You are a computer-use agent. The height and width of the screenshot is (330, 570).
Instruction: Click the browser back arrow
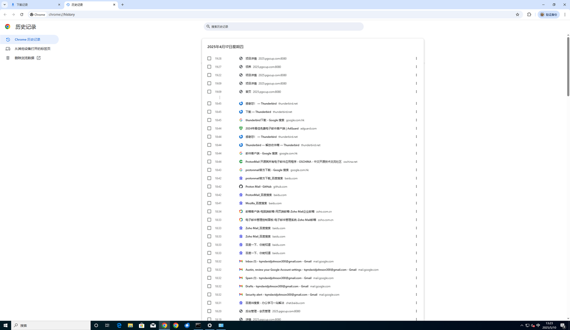(5, 14)
